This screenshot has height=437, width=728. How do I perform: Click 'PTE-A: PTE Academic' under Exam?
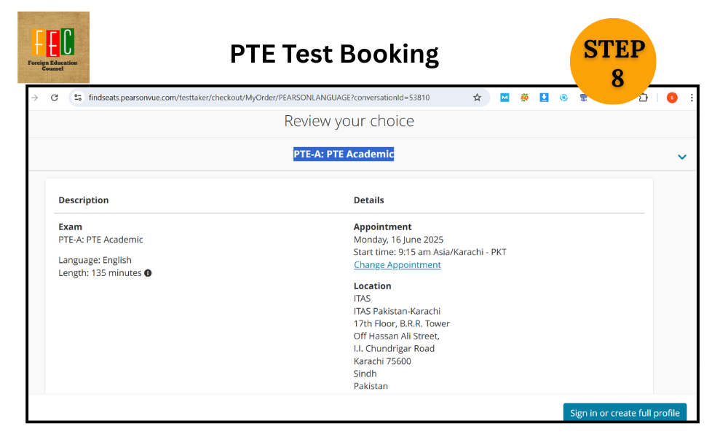(100, 240)
